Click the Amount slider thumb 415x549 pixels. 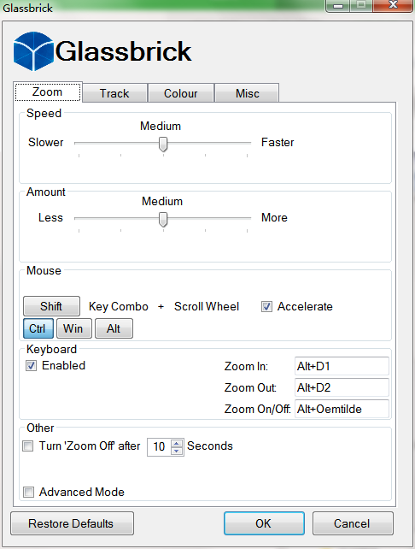163,220
